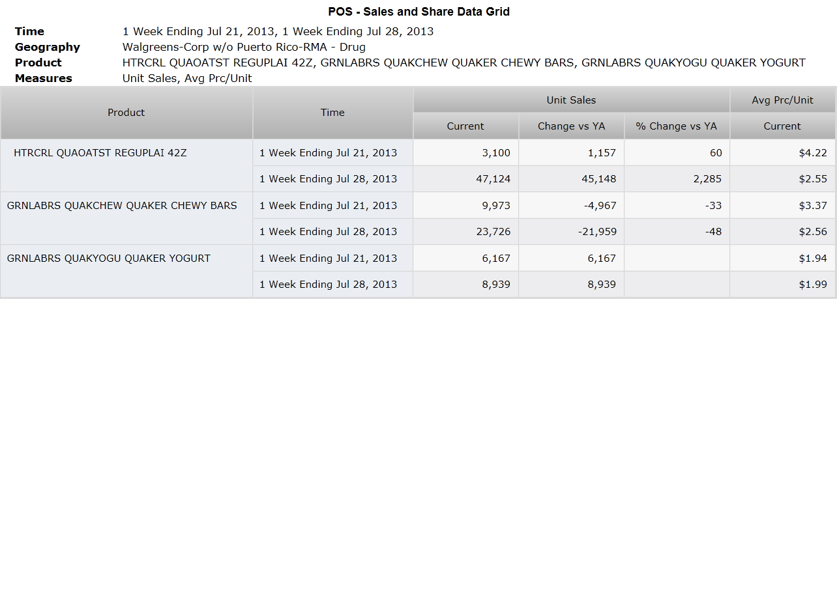Click the % Change vs YA column header
Screen dimensions: 837x616
[677, 126]
